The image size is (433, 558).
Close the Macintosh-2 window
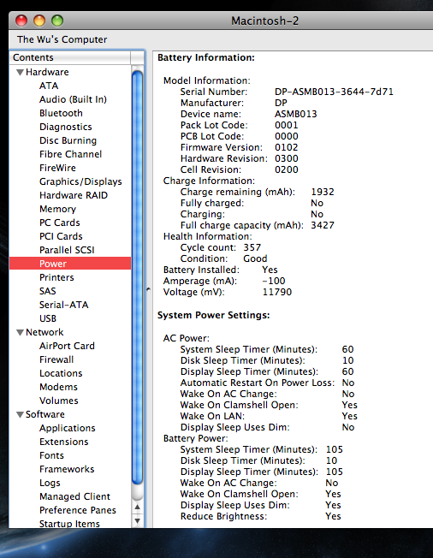21,21
